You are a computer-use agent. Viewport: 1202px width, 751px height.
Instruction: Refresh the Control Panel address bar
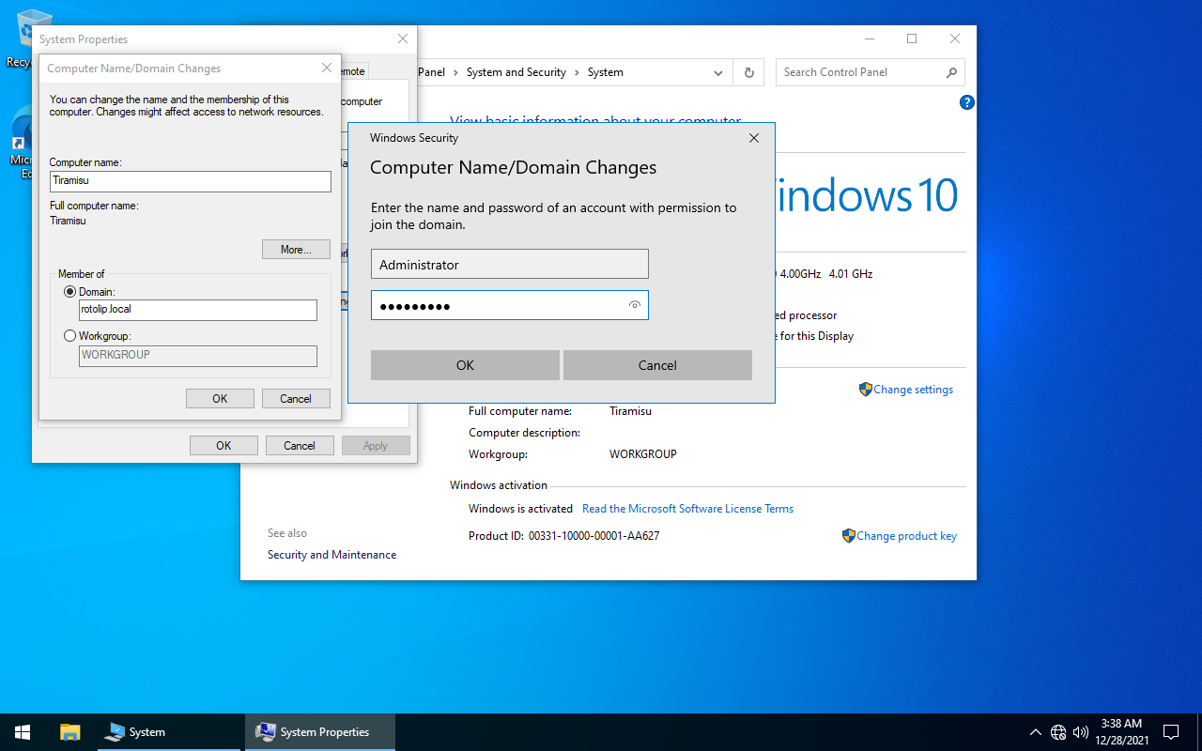[x=748, y=72]
